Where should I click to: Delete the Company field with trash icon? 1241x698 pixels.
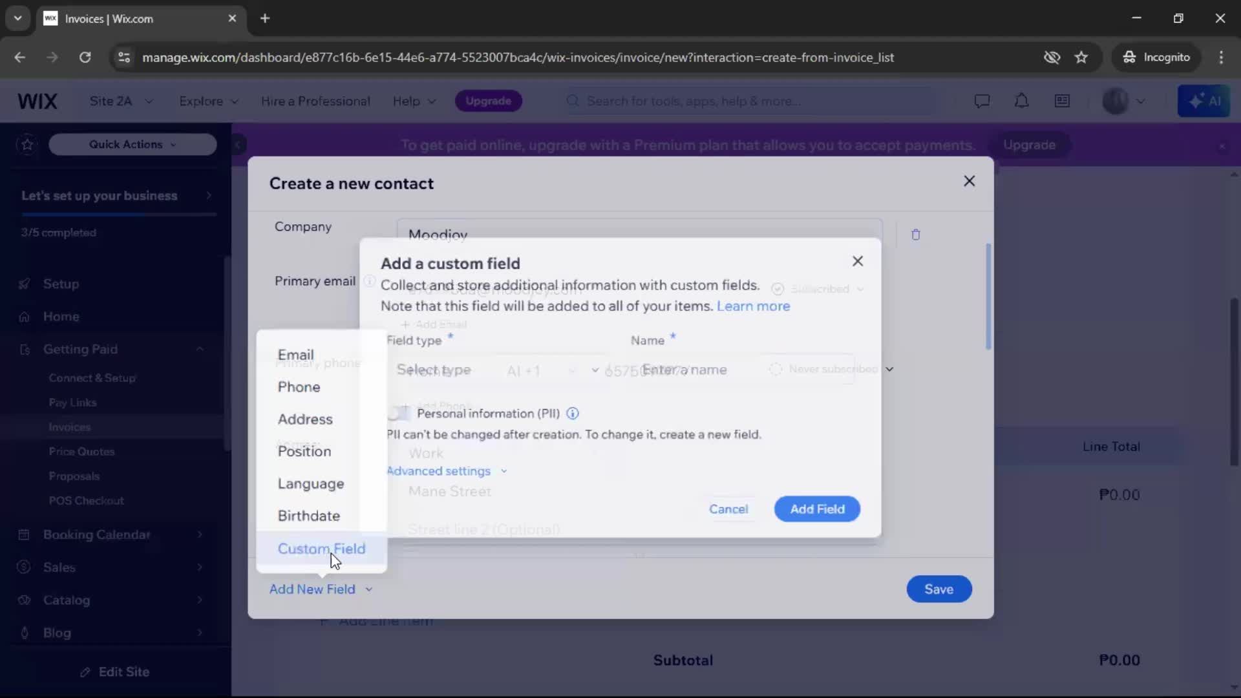(x=915, y=235)
